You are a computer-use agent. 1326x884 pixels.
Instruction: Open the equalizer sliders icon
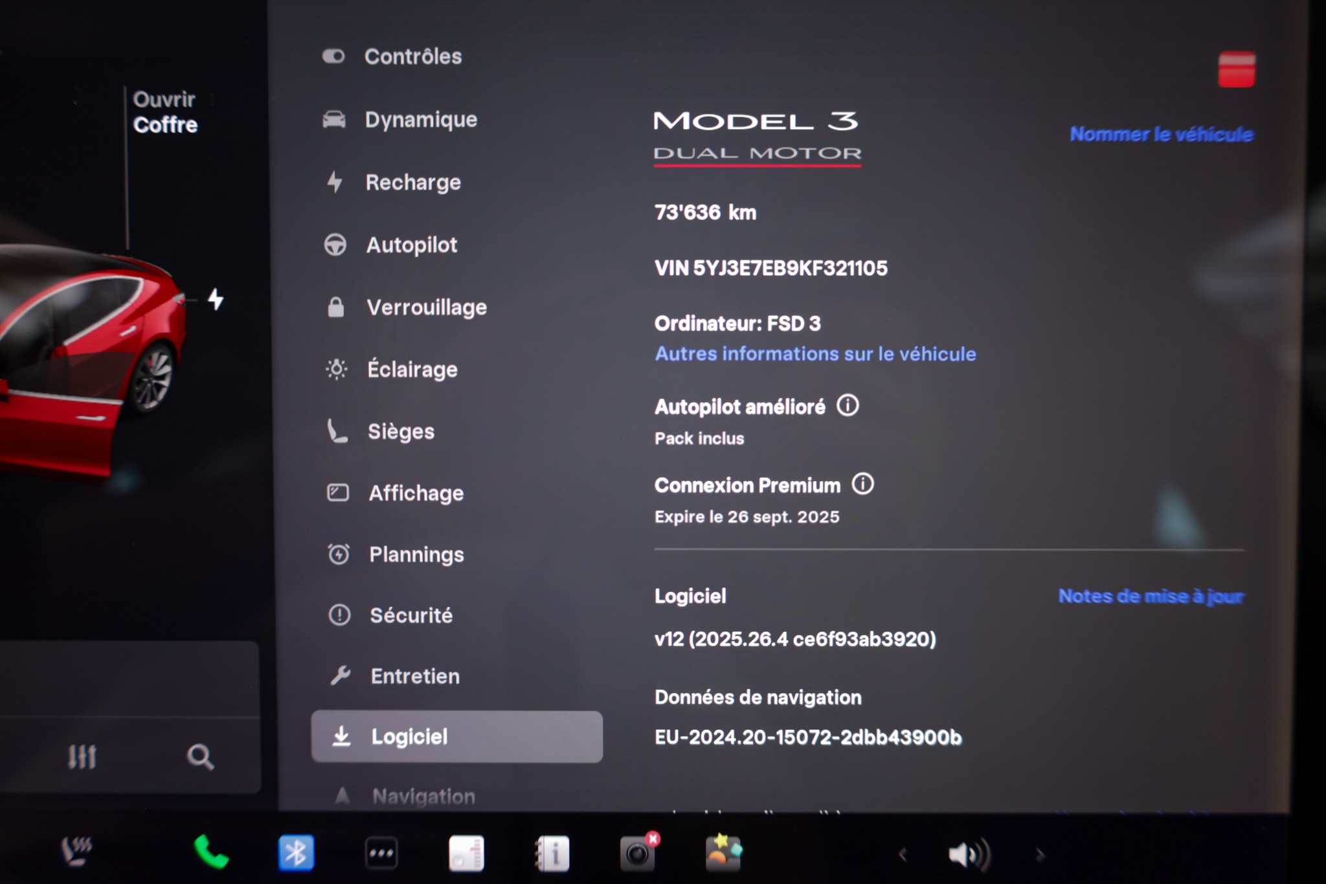(82, 756)
